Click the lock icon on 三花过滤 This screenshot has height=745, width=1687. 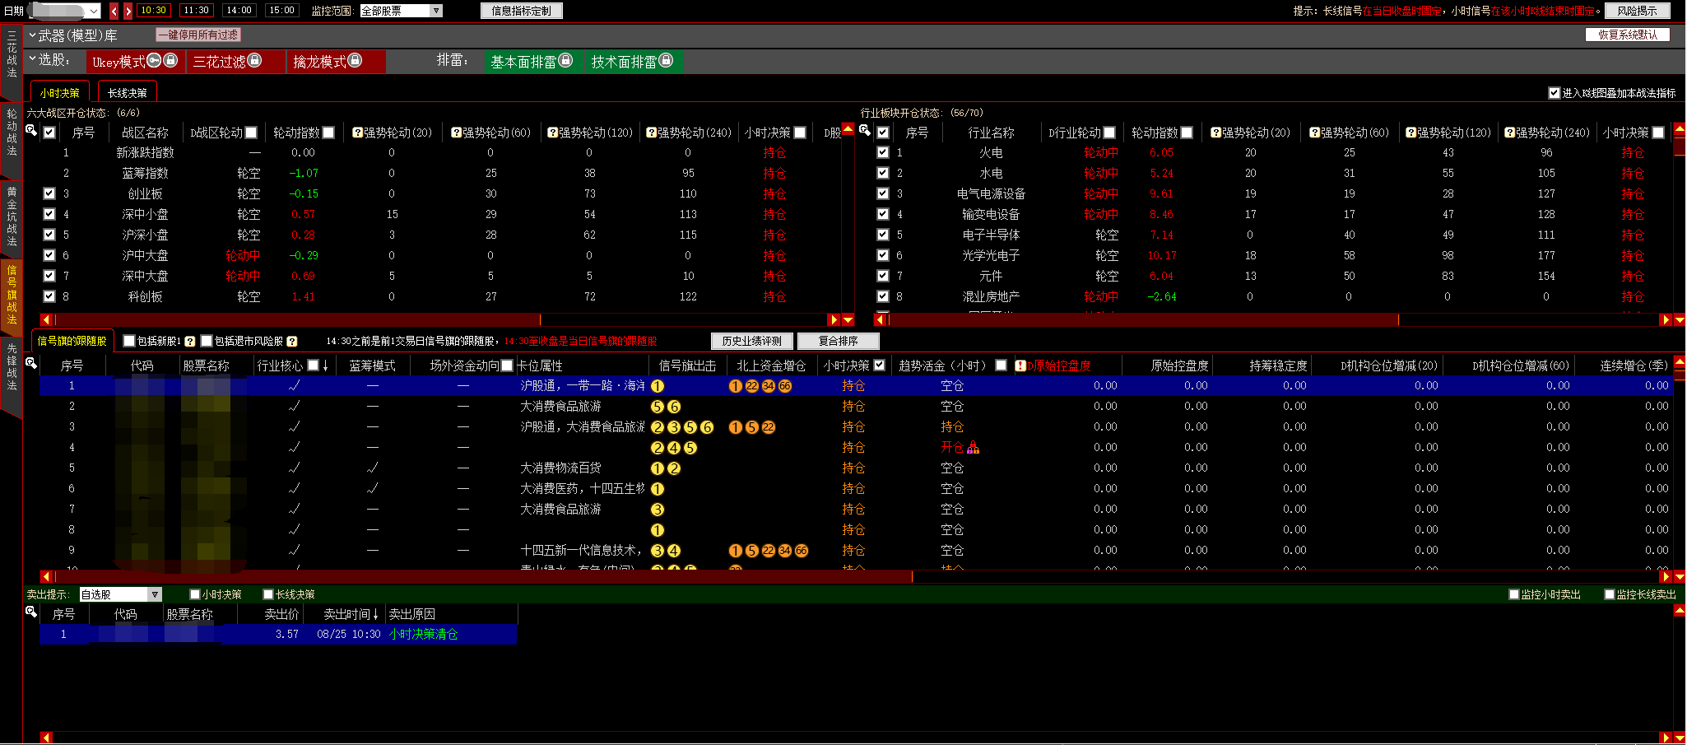coord(254,60)
